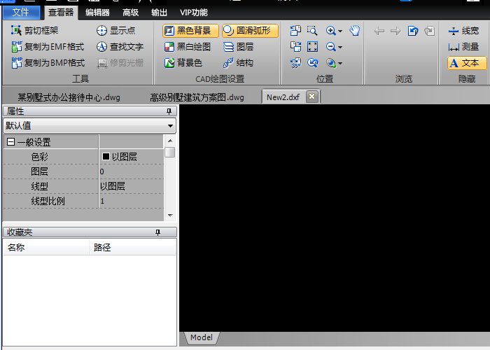Select the 色彩 property row label

tap(39, 157)
